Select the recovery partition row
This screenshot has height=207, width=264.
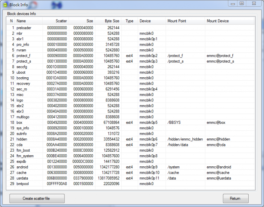(131, 83)
